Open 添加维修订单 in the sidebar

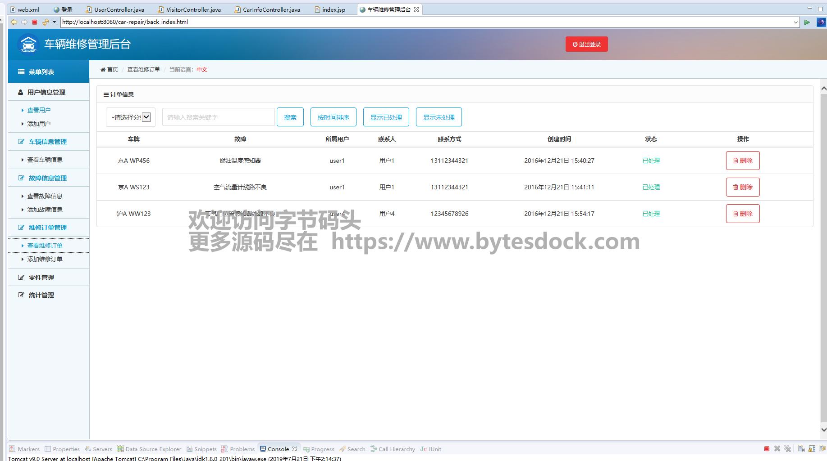(45, 259)
